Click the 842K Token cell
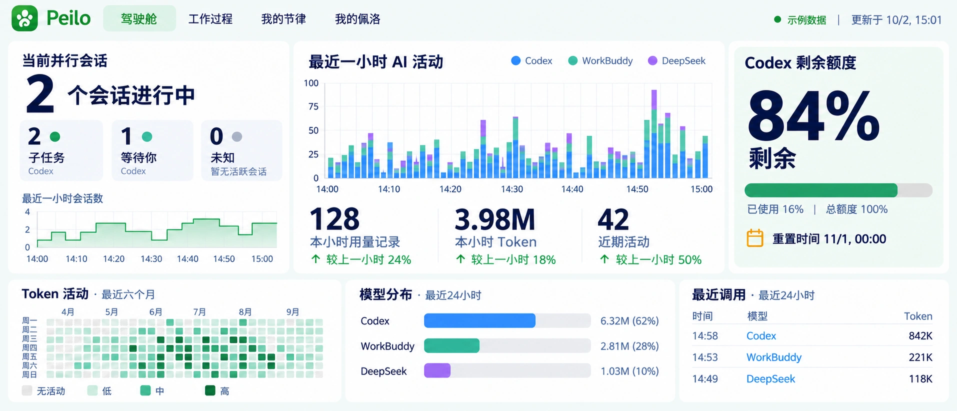The width and height of the screenshot is (957, 411). pos(920,336)
